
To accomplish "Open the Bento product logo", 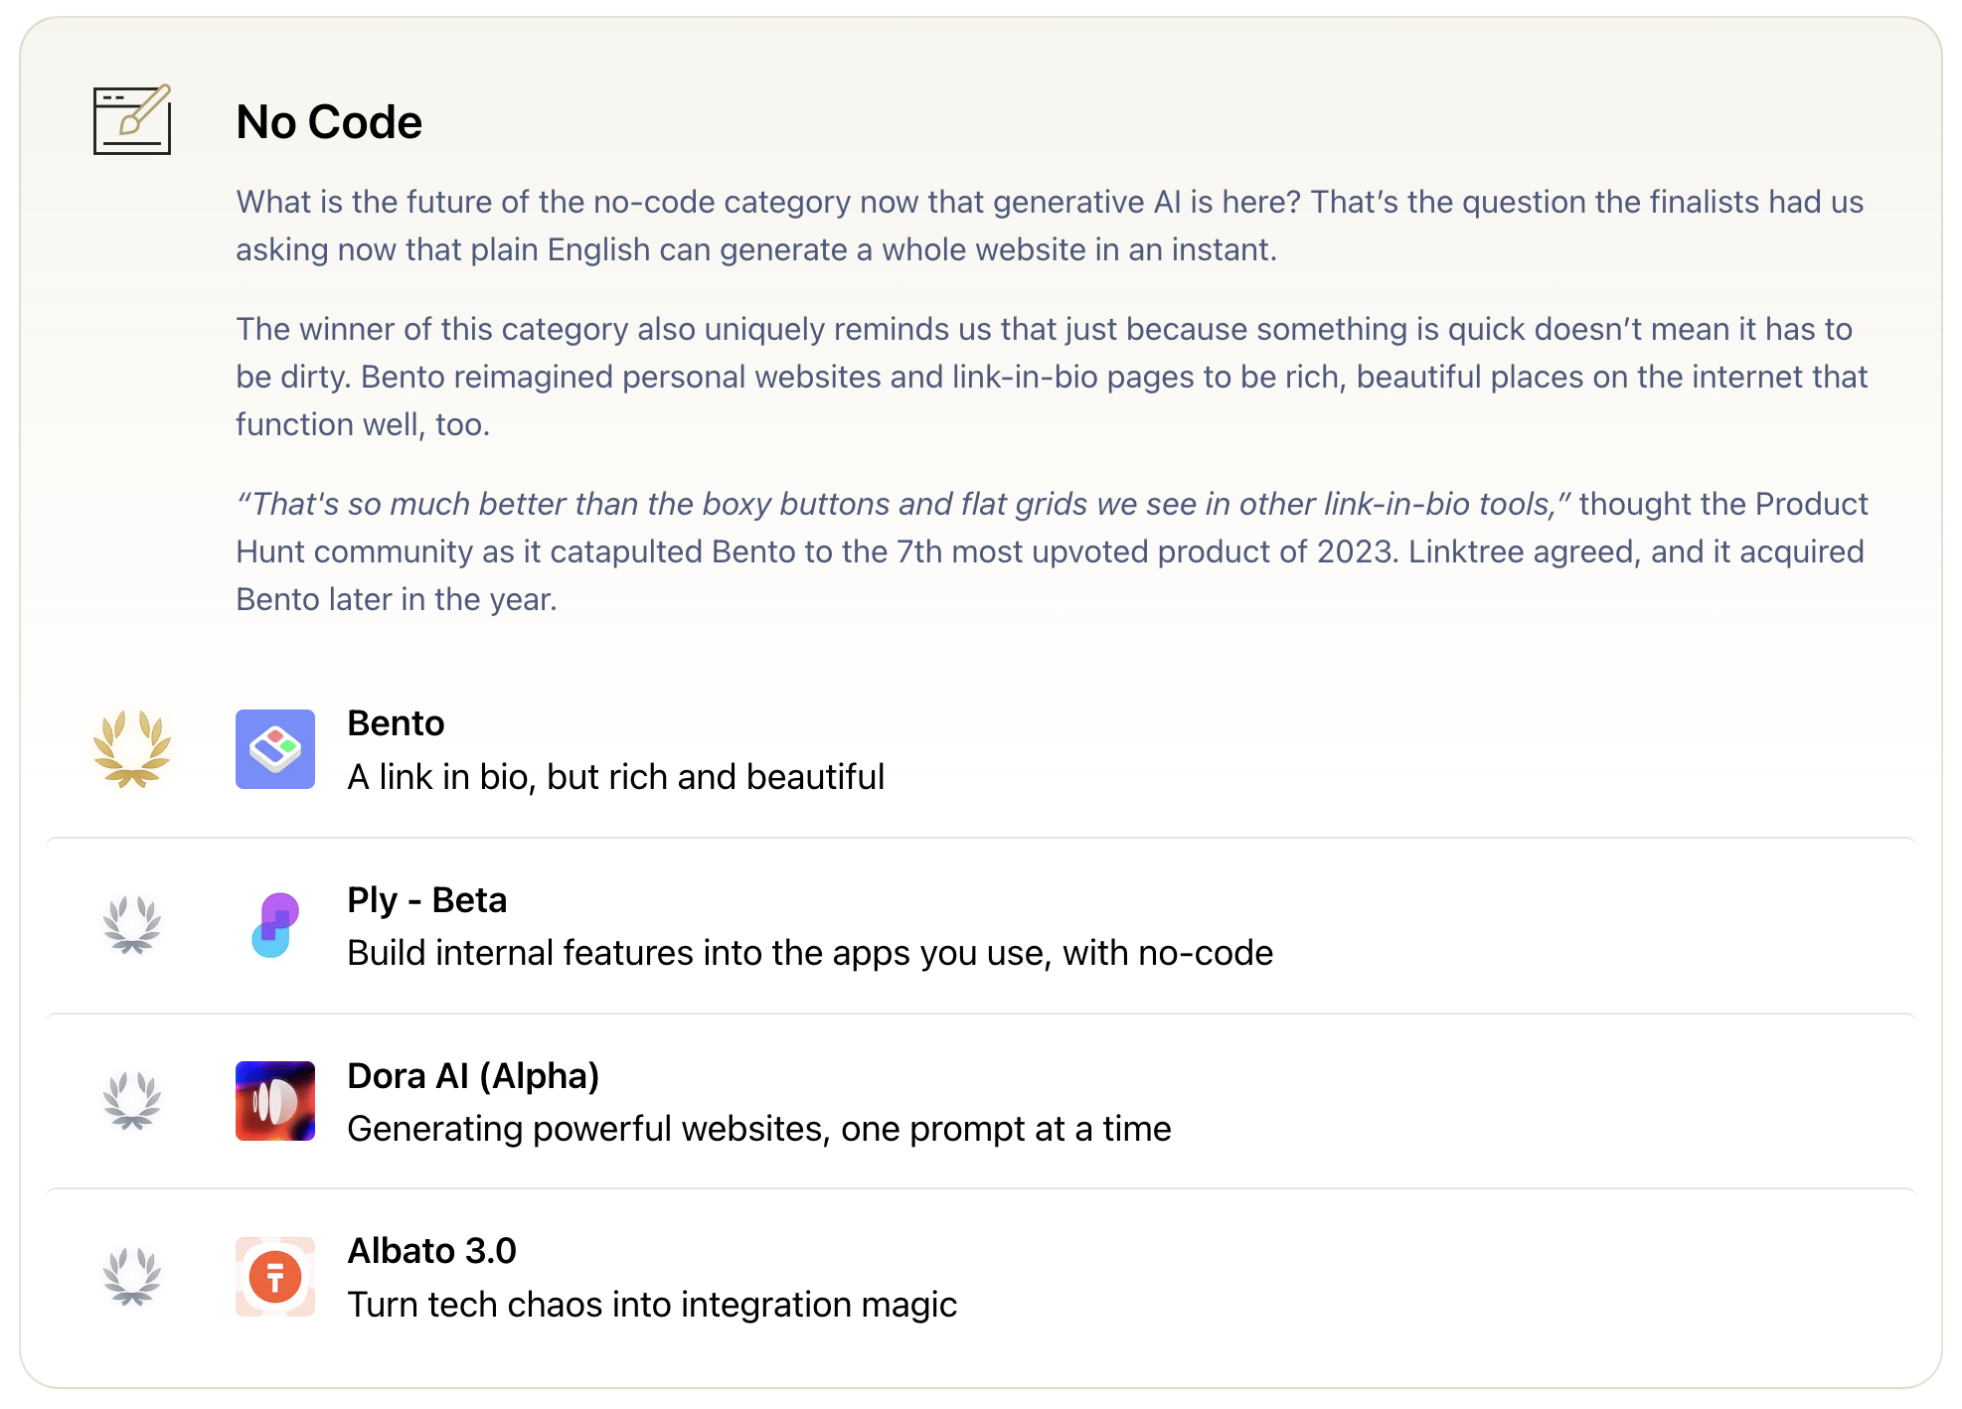I will [275, 749].
